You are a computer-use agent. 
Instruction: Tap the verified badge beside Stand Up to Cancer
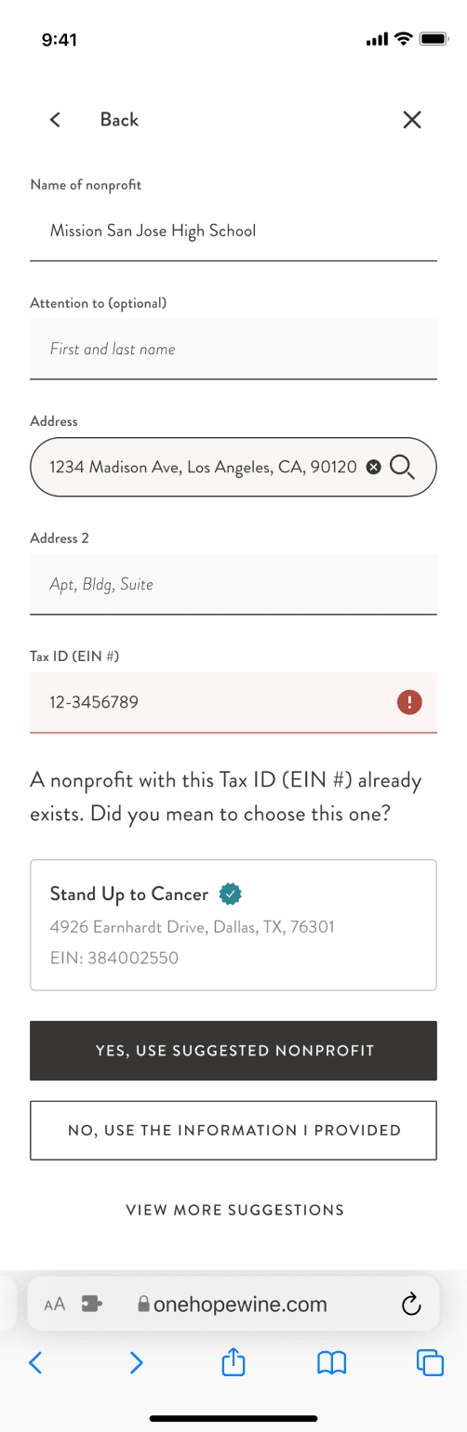tap(230, 894)
